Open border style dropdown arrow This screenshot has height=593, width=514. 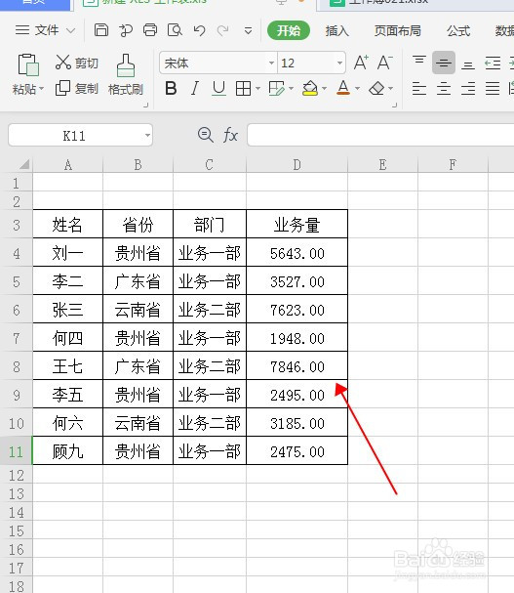[257, 89]
